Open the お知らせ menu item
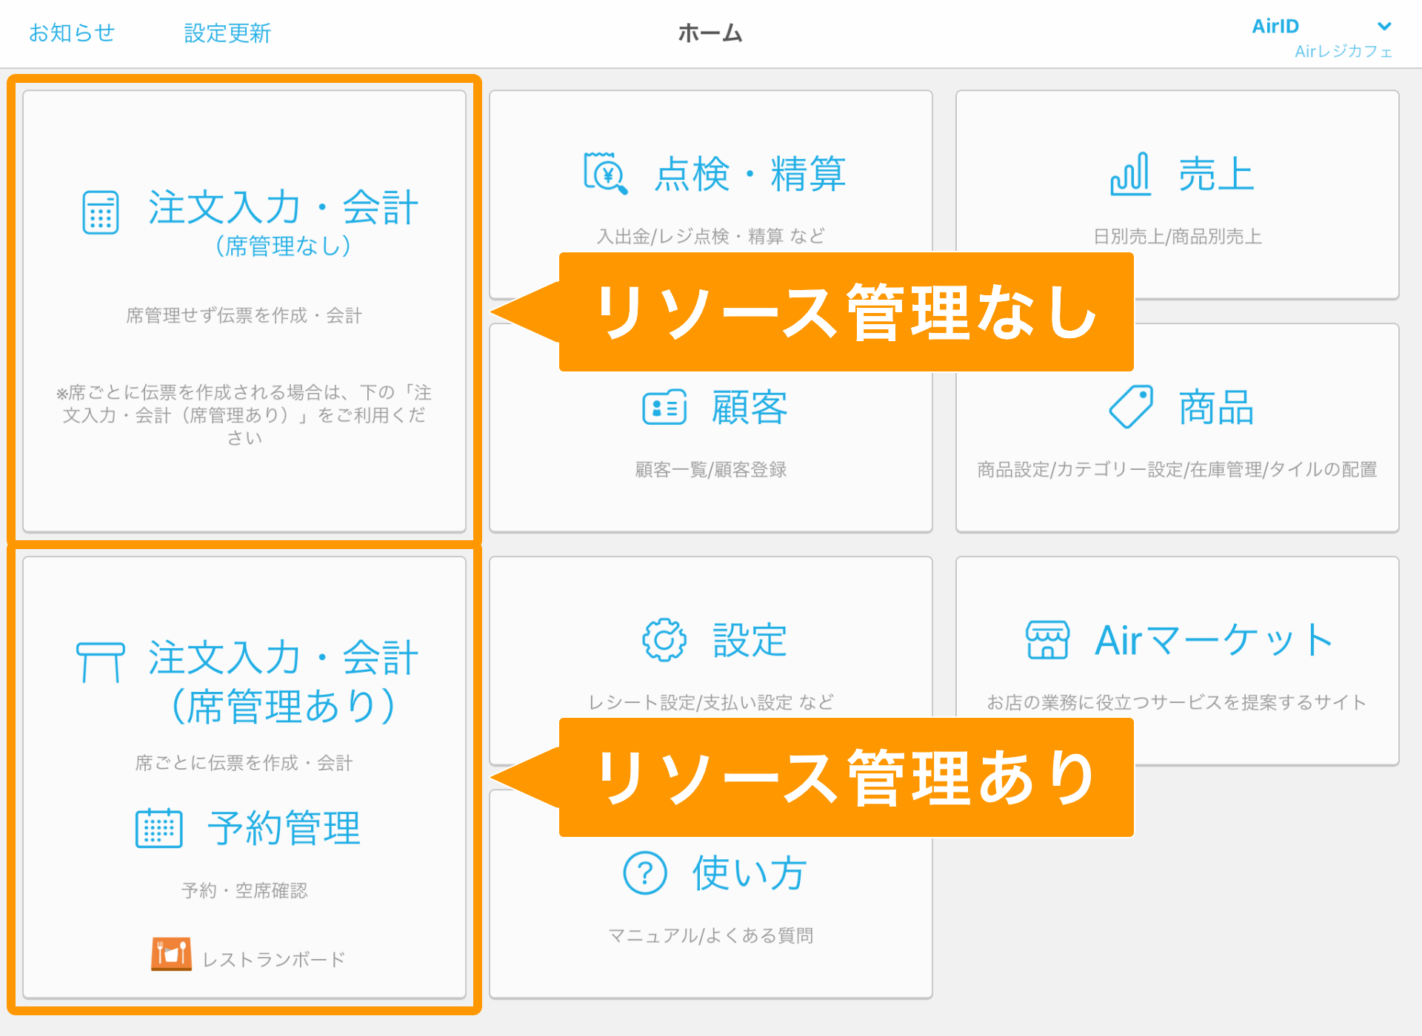 (x=71, y=31)
